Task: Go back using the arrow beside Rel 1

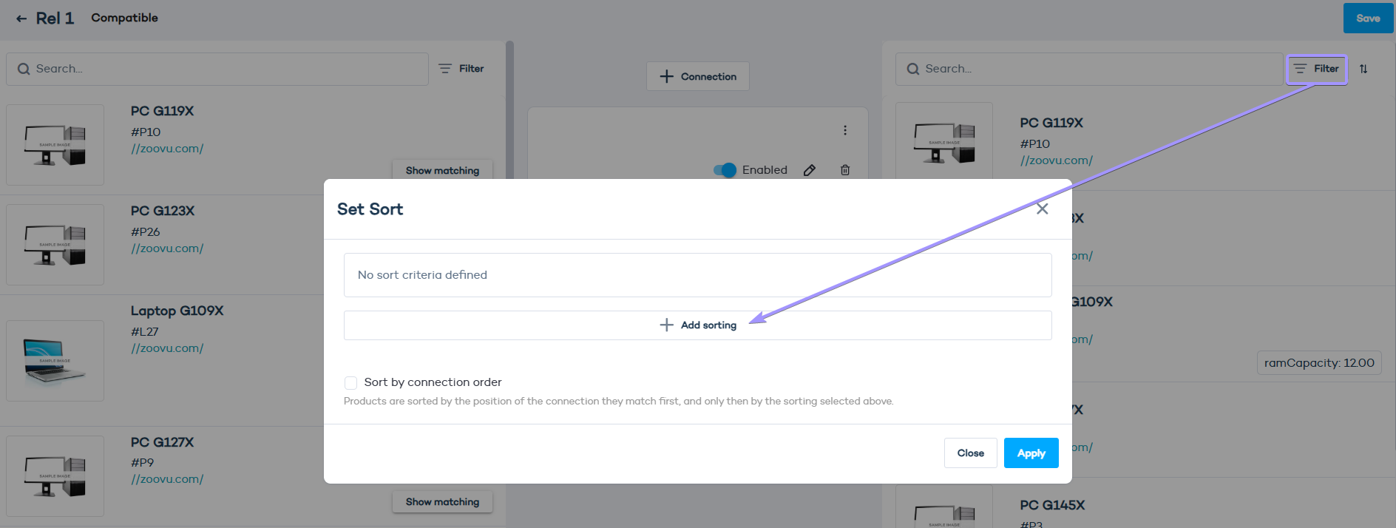Action: click(21, 18)
